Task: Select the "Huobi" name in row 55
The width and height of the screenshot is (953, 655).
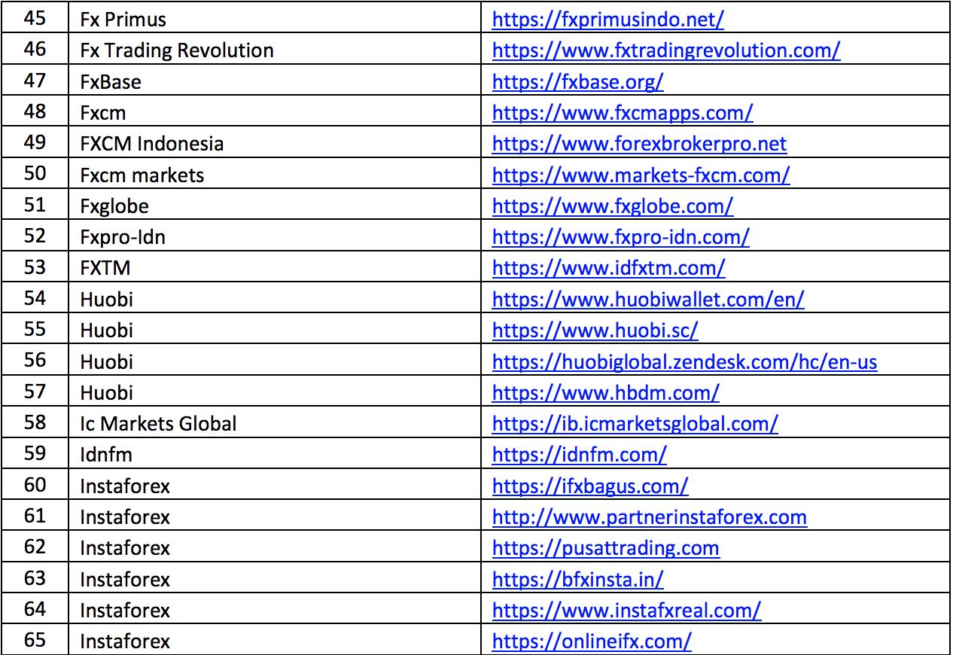Action: (x=106, y=331)
